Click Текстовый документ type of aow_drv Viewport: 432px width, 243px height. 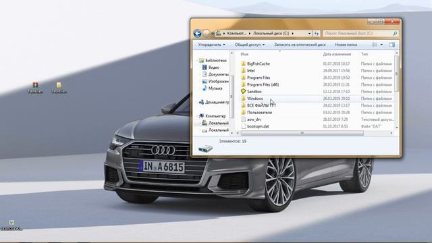pos(377,119)
